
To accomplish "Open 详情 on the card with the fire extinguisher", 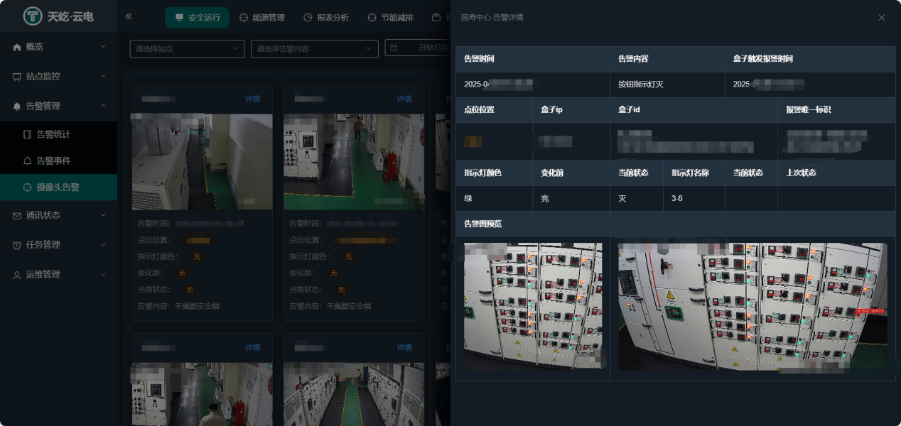I will point(404,99).
